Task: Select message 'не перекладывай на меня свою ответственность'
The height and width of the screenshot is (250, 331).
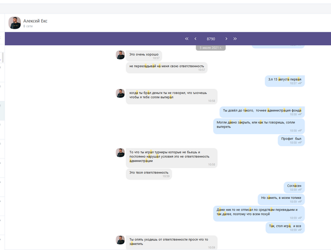Action: click(166, 68)
